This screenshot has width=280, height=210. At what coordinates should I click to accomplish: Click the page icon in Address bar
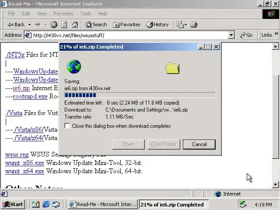tap(28, 35)
